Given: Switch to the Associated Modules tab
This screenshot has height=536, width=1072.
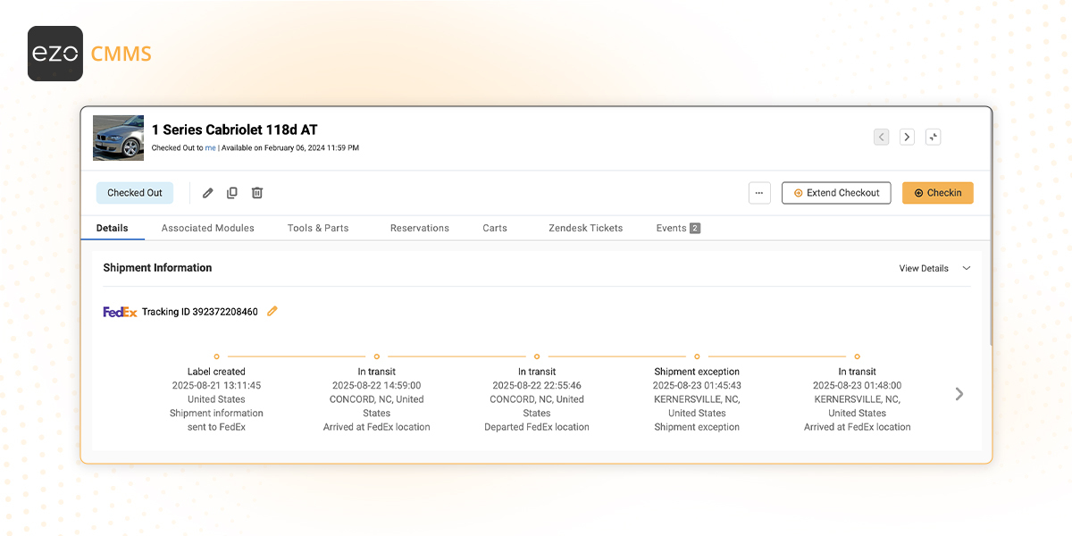Looking at the screenshot, I should (x=207, y=228).
